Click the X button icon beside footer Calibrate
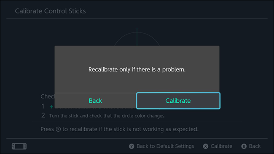Image resolution: width=274 pixels, height=154 pixels. click(x=206, y=146)
